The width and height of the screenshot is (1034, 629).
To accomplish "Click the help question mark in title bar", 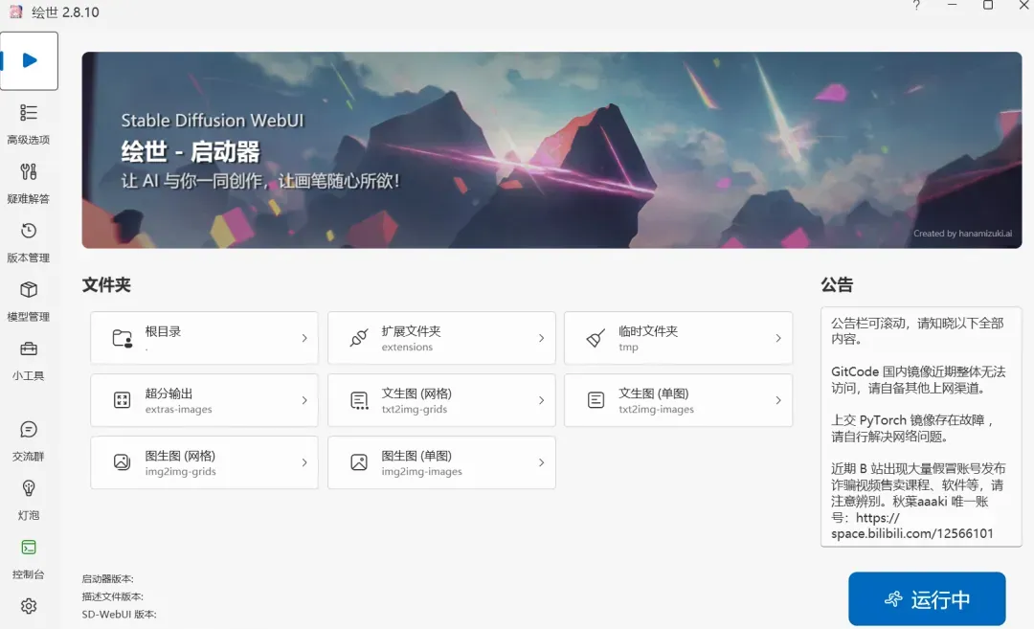I will coord(916,6).
